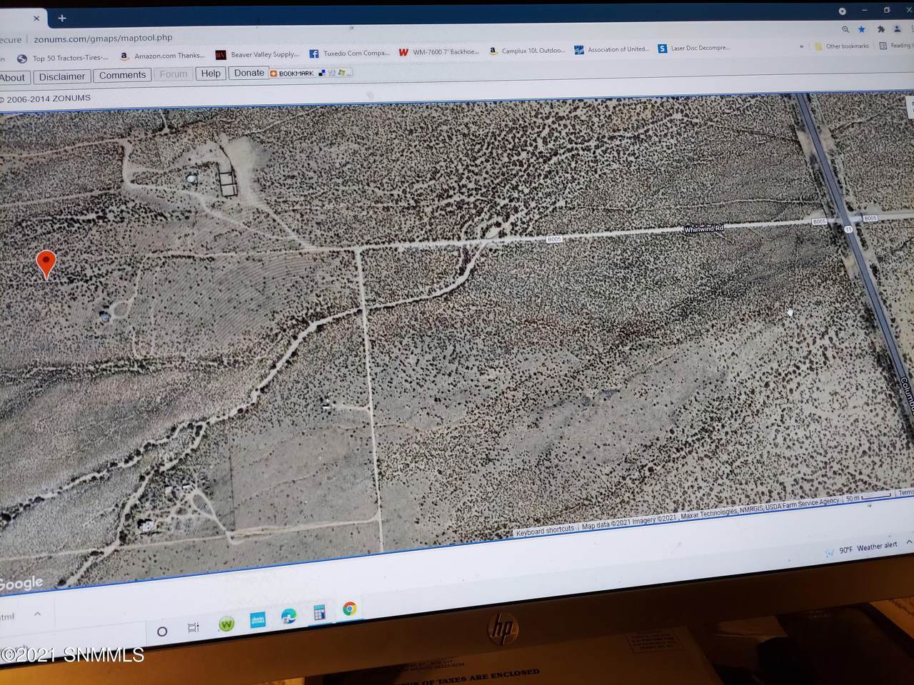Open Google Chrome from the taskbar
The width and height of the screenshot is (914, 685).
[x=349, y=609]
